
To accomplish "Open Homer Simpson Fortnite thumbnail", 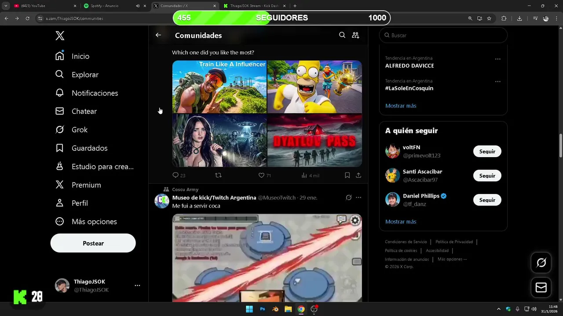I will click(x=314, y=87).
